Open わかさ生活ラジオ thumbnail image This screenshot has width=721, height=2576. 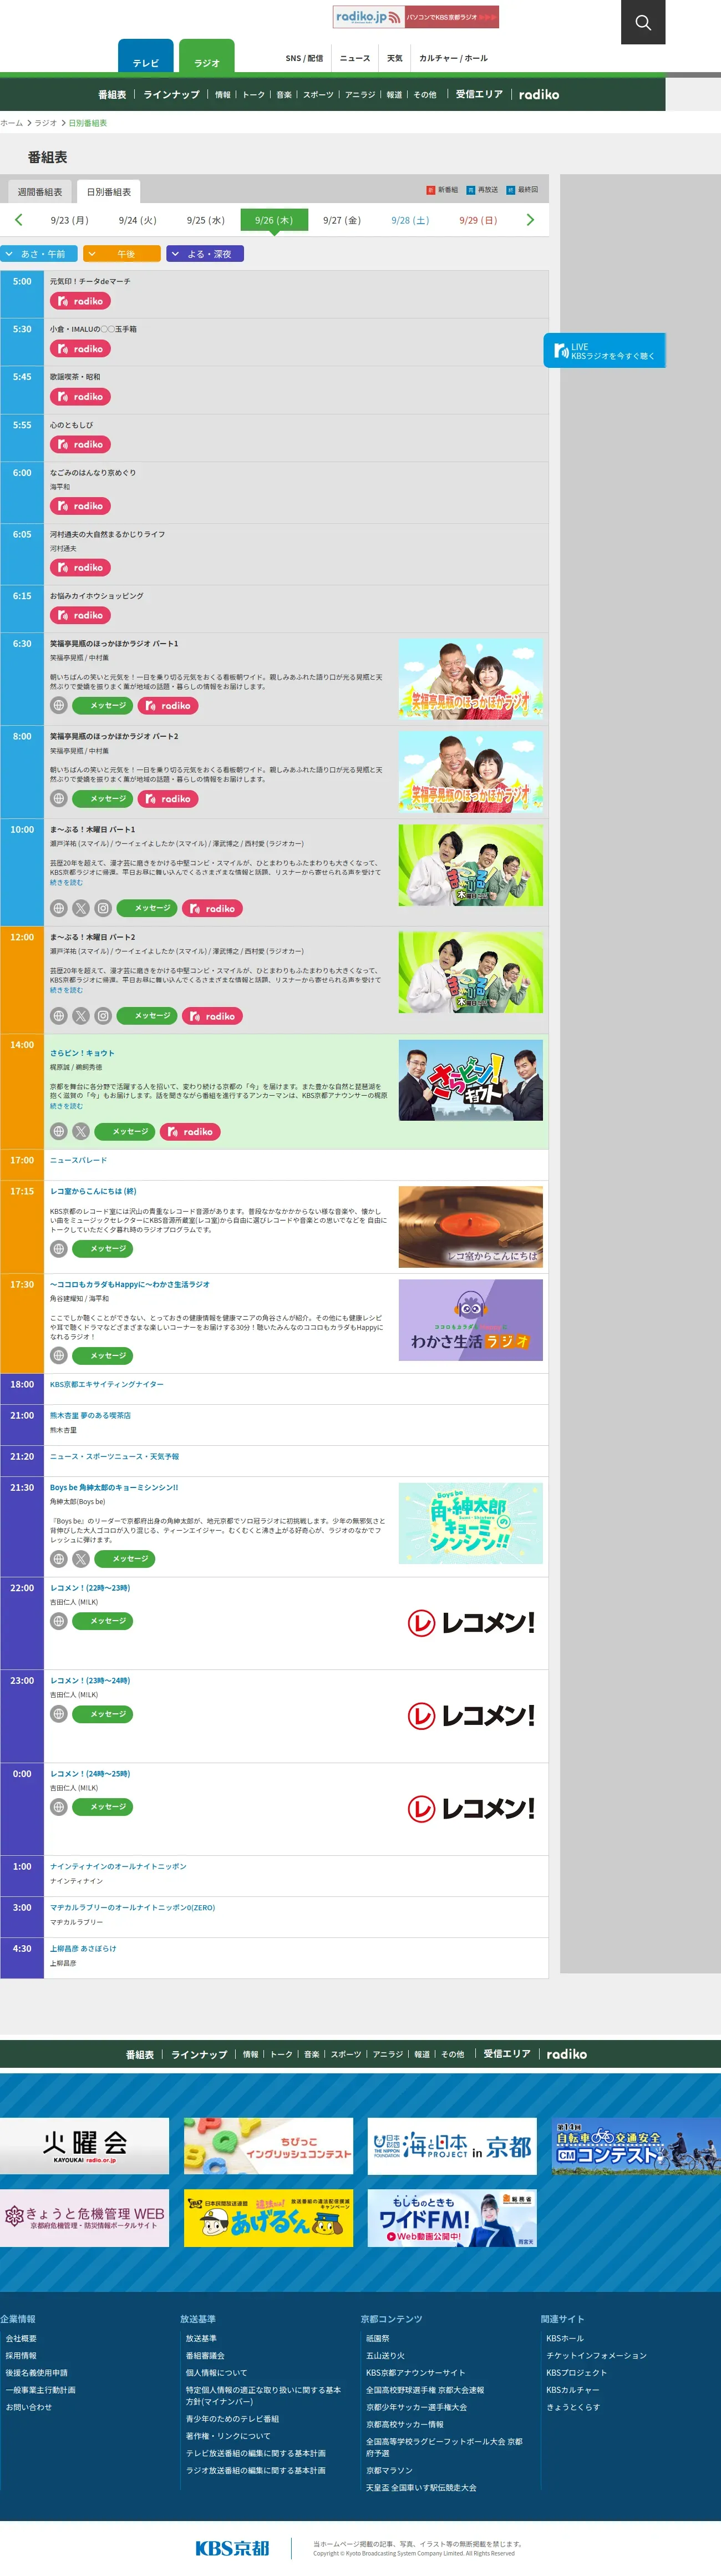(x=471, y=1320)
